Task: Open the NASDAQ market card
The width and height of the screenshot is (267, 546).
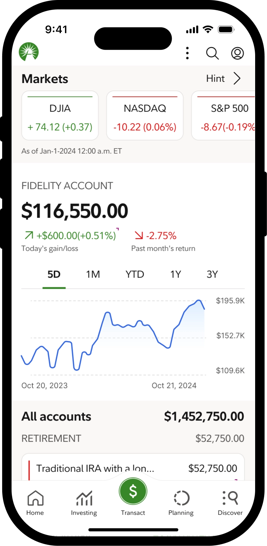Action: point(145,116)
